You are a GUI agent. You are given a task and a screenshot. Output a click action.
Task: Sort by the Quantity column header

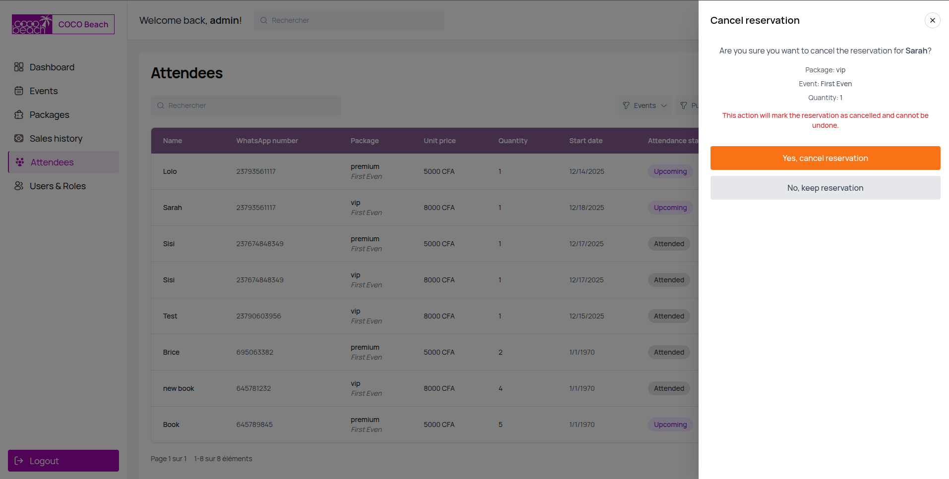tap(513, 141)
